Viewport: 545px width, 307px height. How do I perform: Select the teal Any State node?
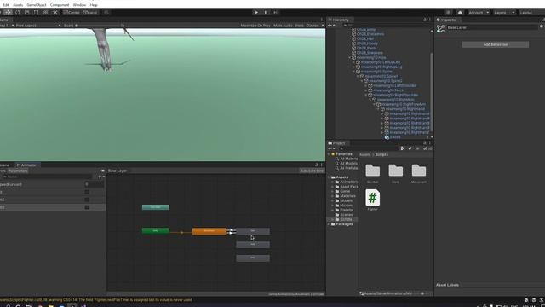tap(155, 207)
